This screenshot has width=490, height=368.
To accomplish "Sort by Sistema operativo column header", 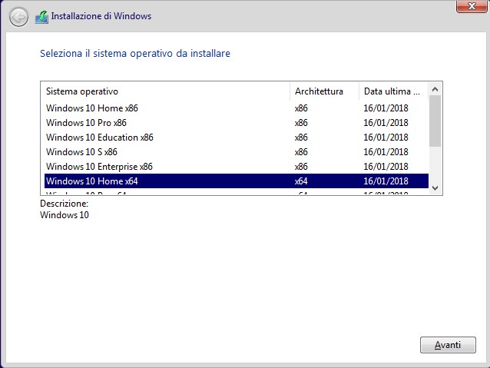I will tap(166, 91).
